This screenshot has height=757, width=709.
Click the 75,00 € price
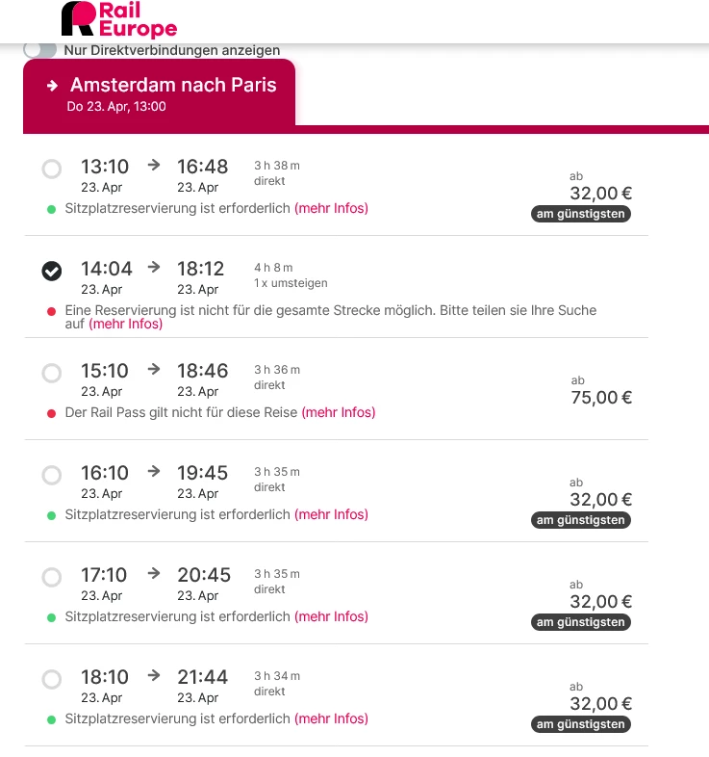coord(601,398)
